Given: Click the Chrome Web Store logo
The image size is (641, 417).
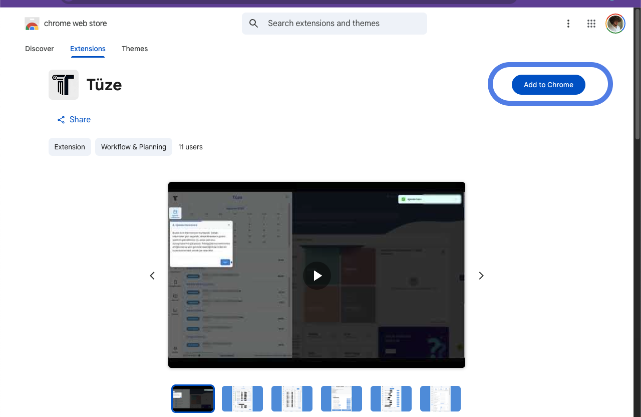Looking at the screenshot, I should [x=32, y=24].
